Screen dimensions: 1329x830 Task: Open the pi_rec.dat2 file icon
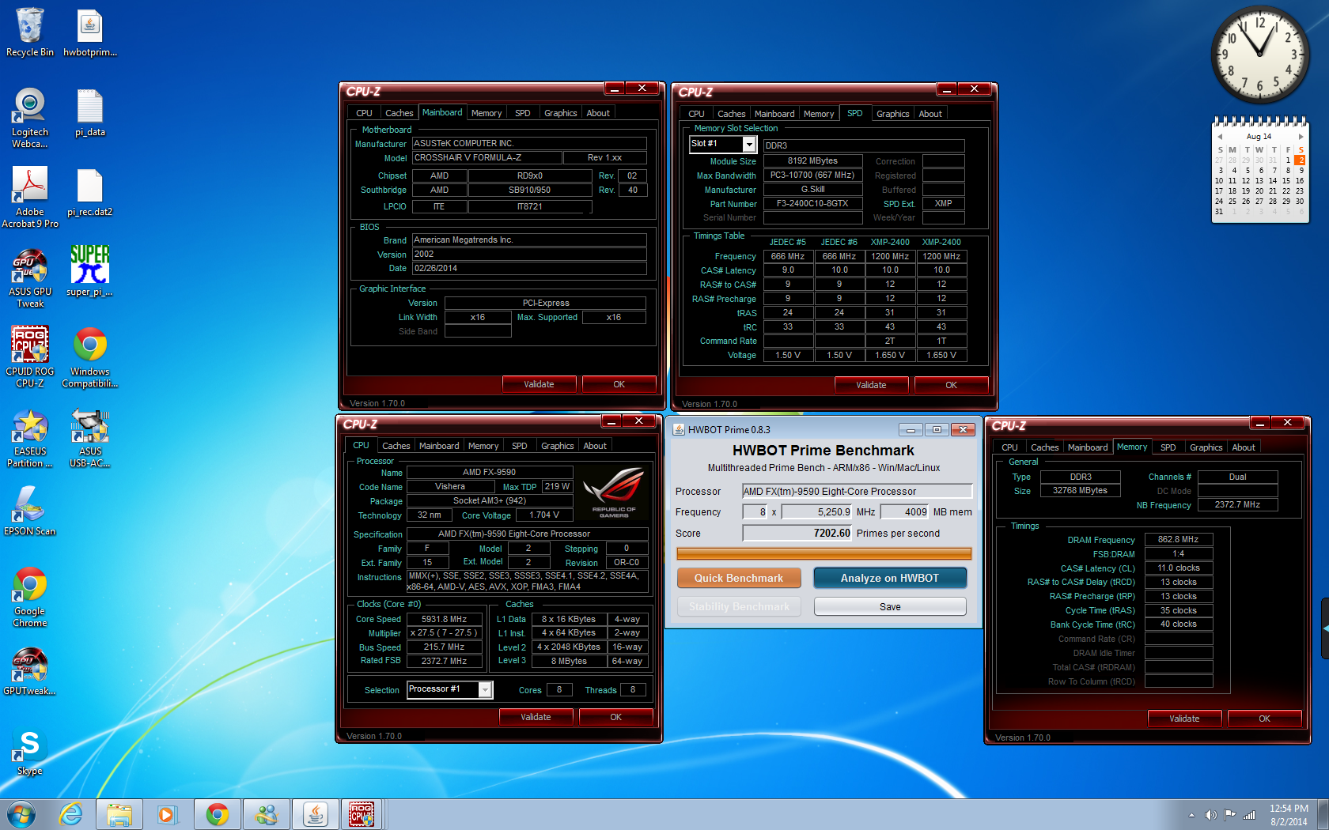tap(90, 192)
